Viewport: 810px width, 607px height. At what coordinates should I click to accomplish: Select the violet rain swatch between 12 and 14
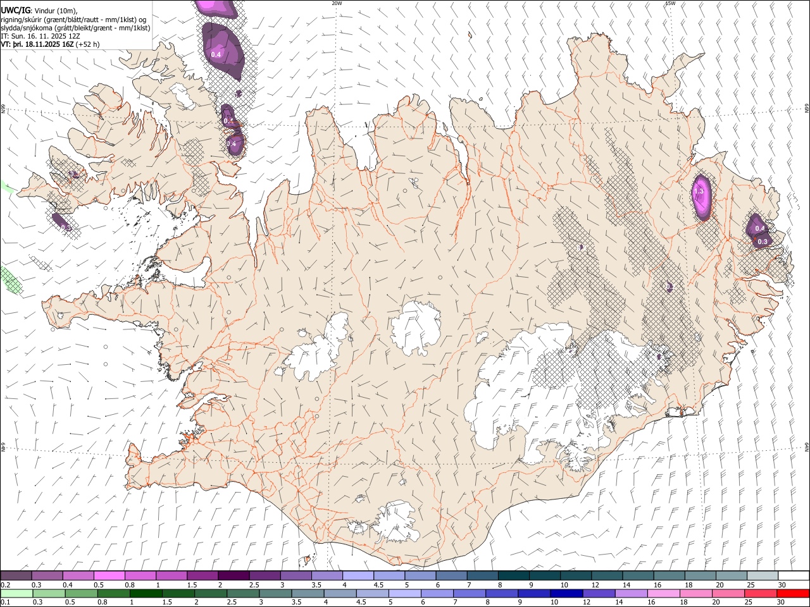tap(599, 594)
